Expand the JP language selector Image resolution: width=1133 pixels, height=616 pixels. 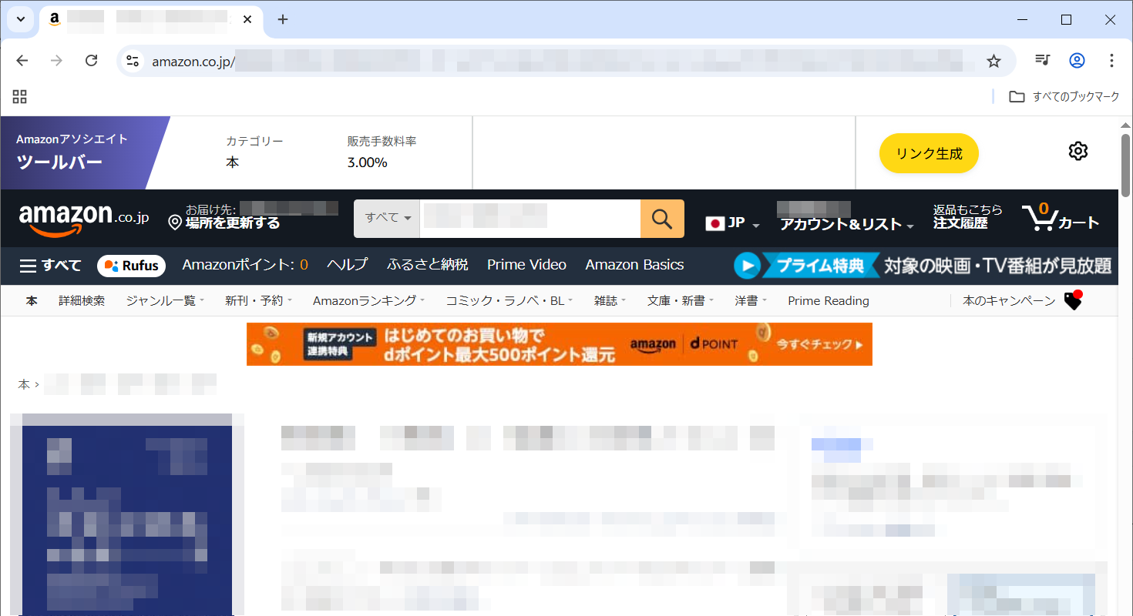point(732,223)
